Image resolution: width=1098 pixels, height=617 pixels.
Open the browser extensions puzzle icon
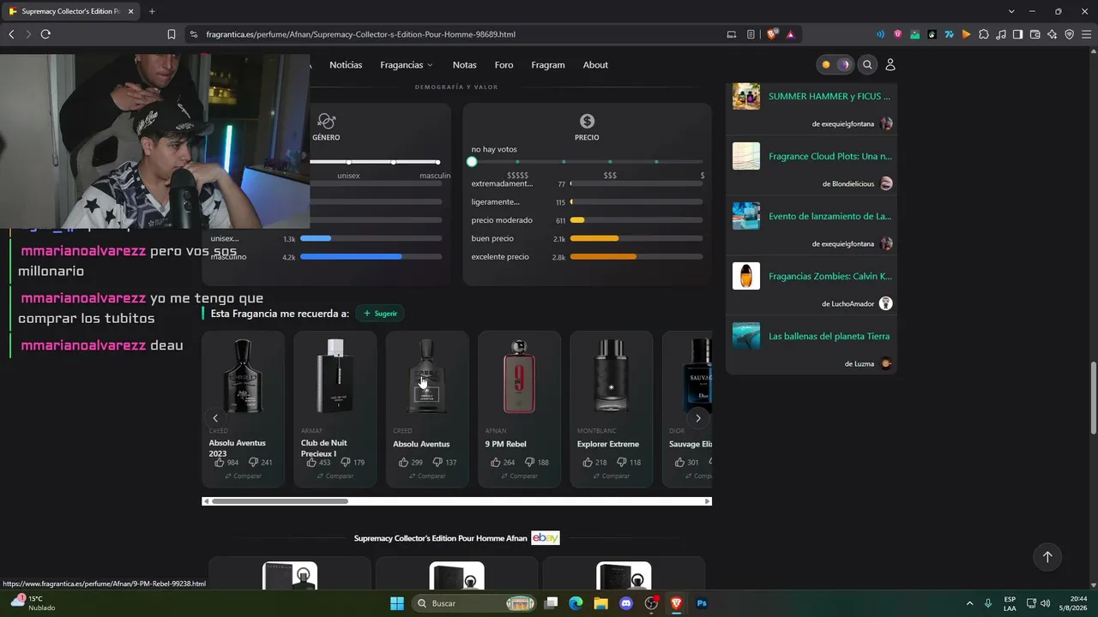(x=983, y=34)
